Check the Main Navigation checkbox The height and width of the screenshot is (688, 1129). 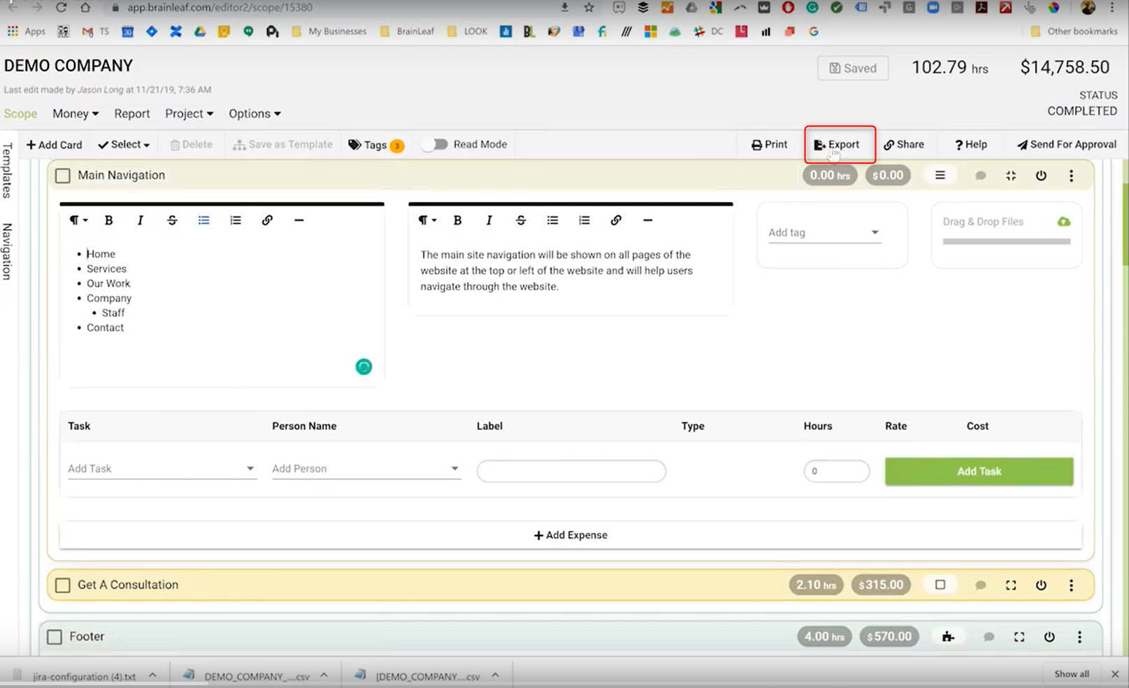click(x=63, y=175)
